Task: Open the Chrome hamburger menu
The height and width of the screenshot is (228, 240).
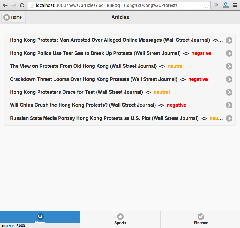Action: point(235,5)
